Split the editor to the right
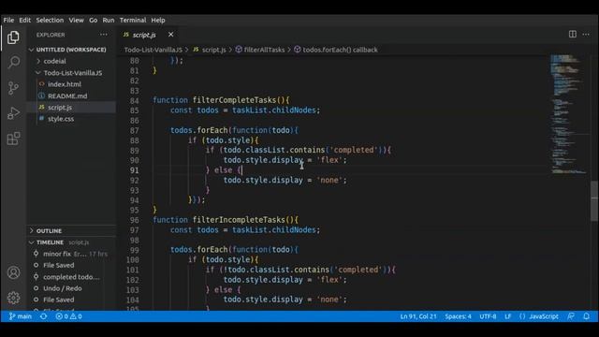The width and height of the screenshot is (599, 337). point(572,35)
